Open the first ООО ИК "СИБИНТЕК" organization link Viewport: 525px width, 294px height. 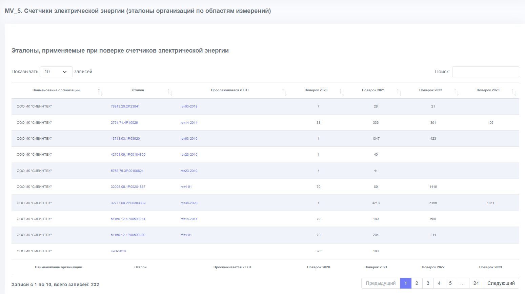point(34,106)
